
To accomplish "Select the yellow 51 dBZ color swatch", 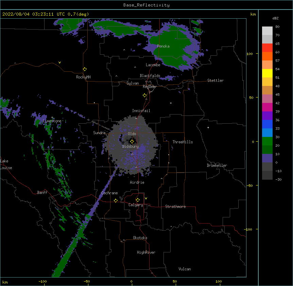I will 267,73.
